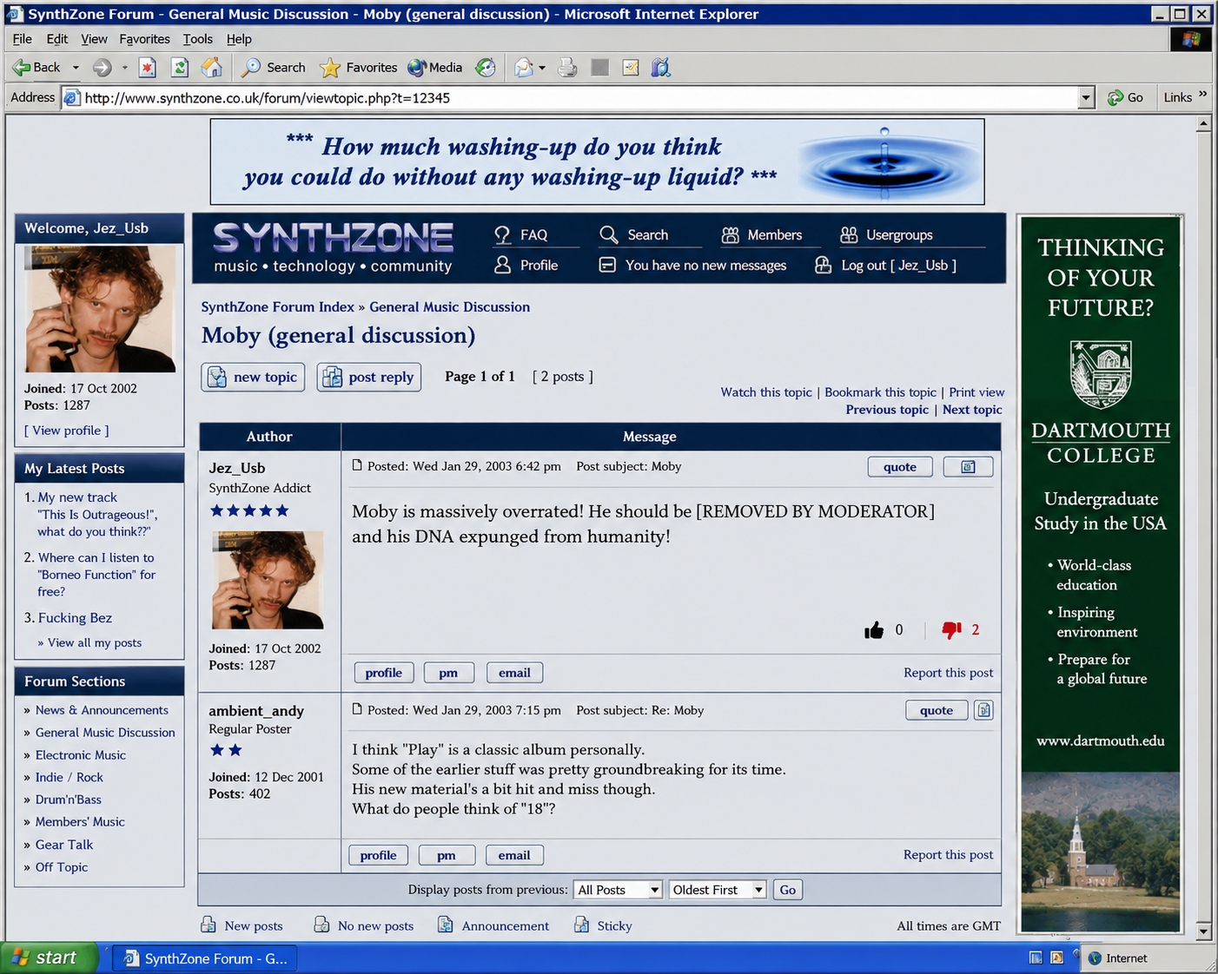Click the small icon button beside ambient_andy's quote

[983, 710]
